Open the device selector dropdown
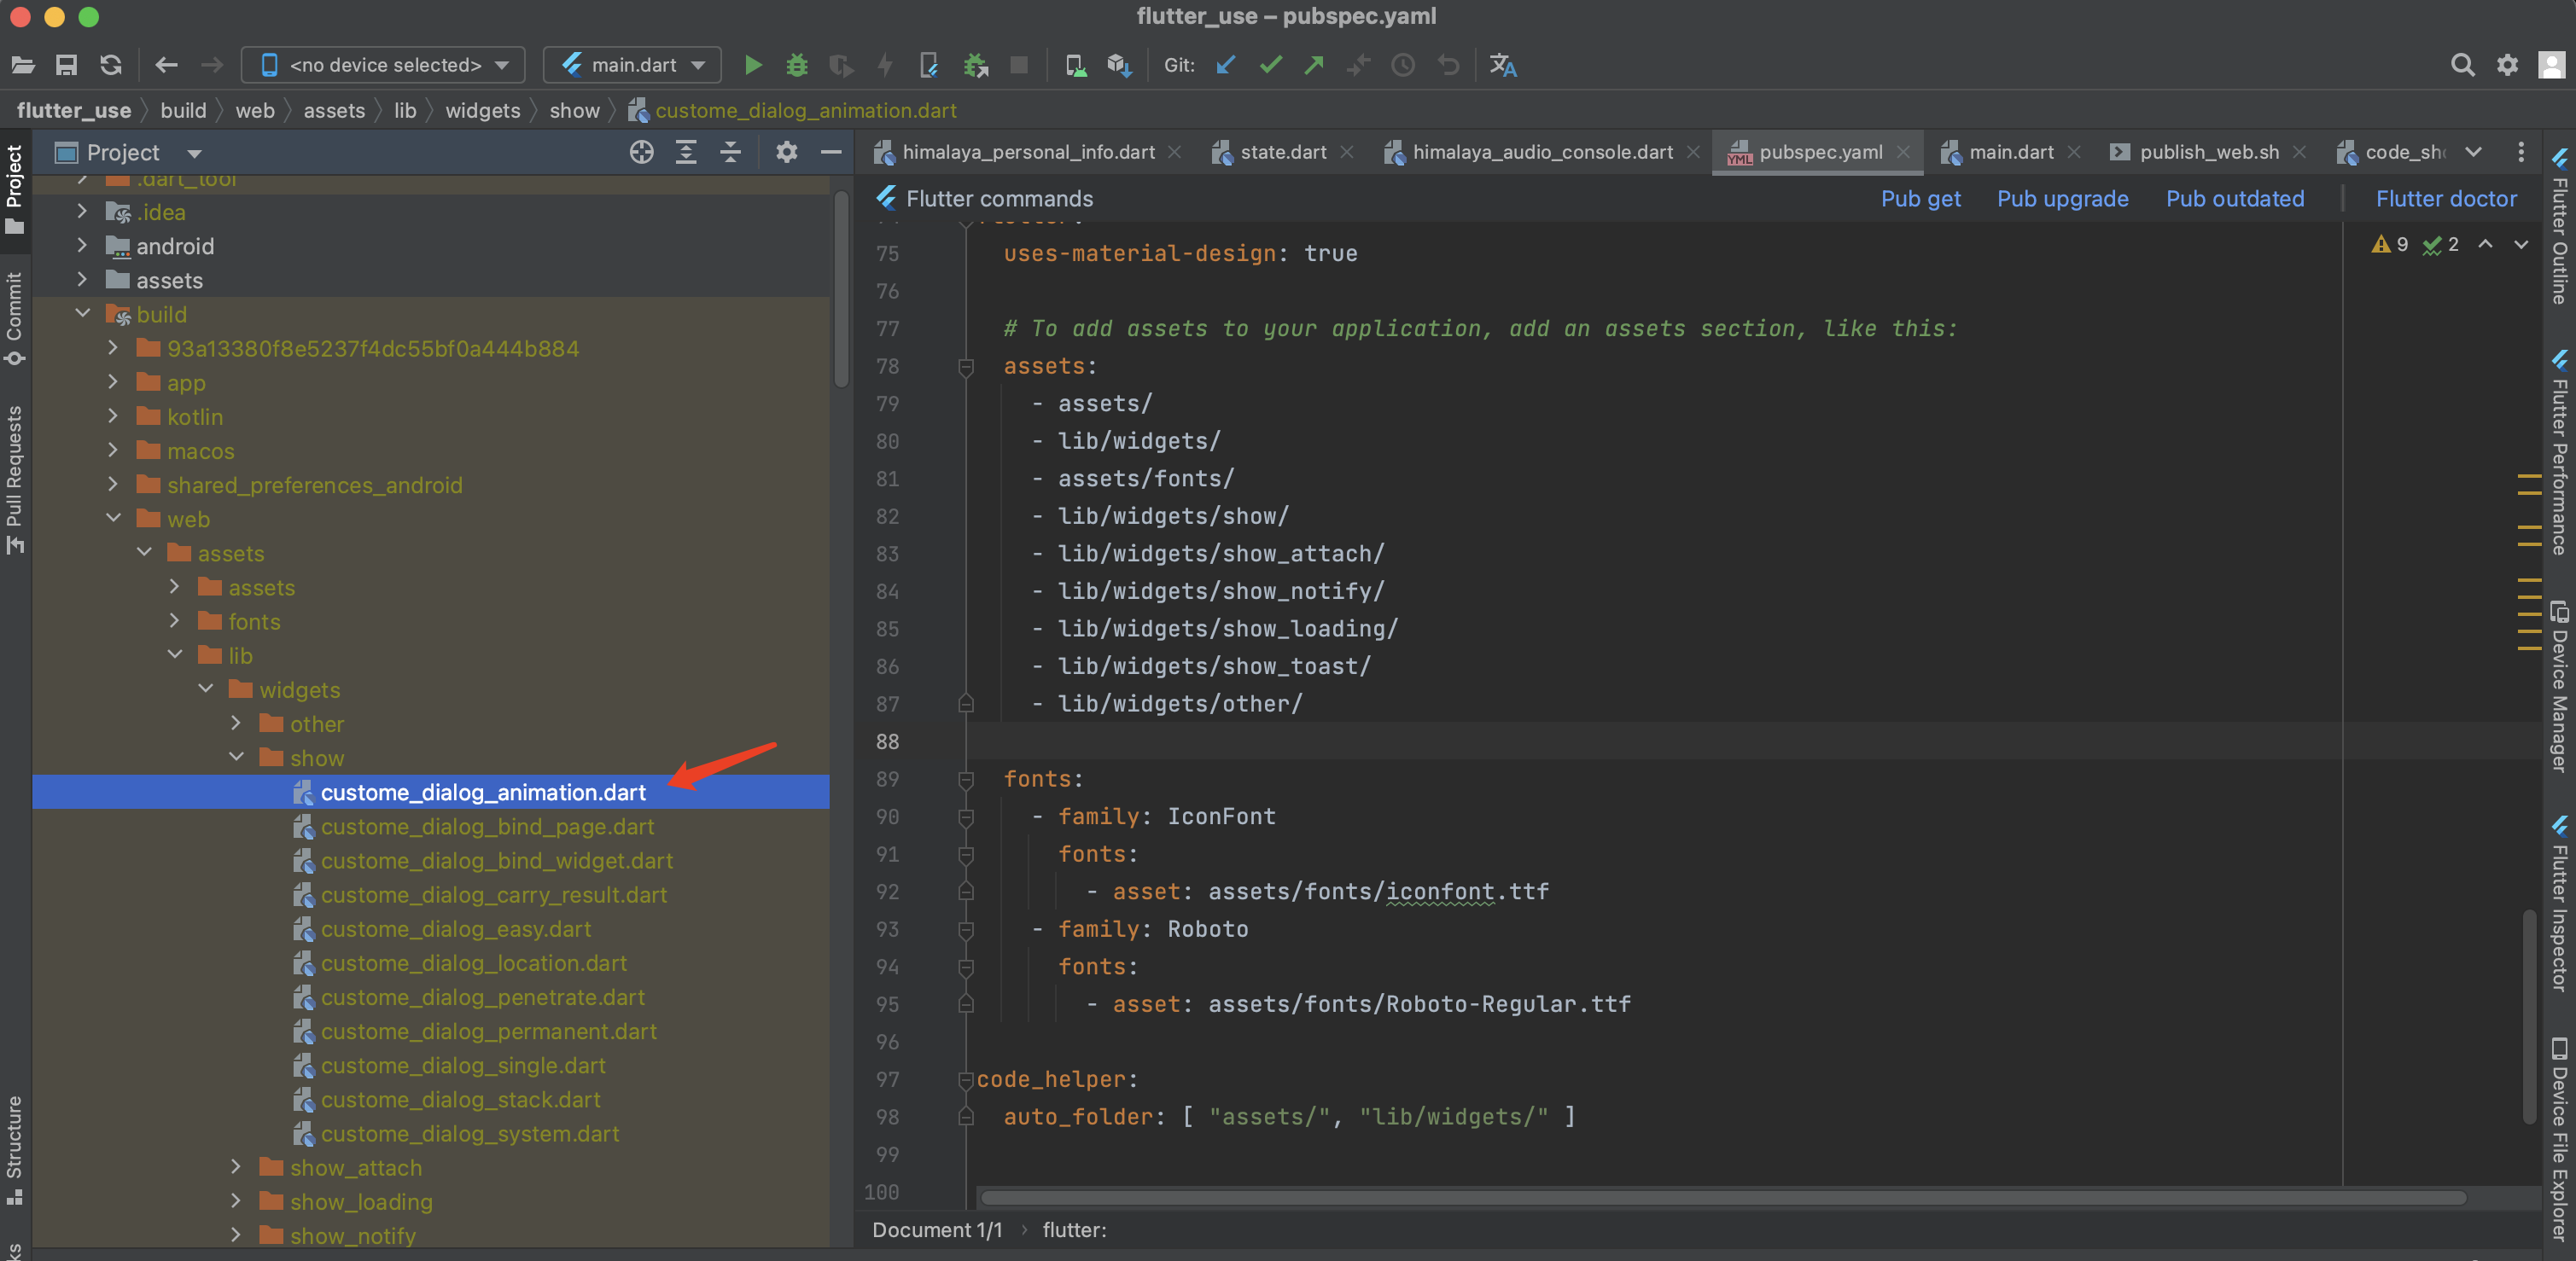 tap(383, 65)
